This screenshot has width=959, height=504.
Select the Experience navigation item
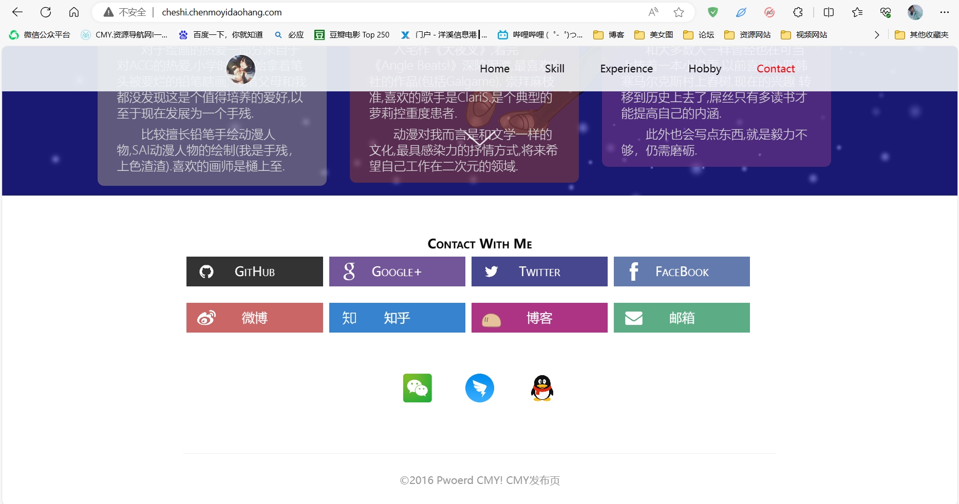click(626, 69)
